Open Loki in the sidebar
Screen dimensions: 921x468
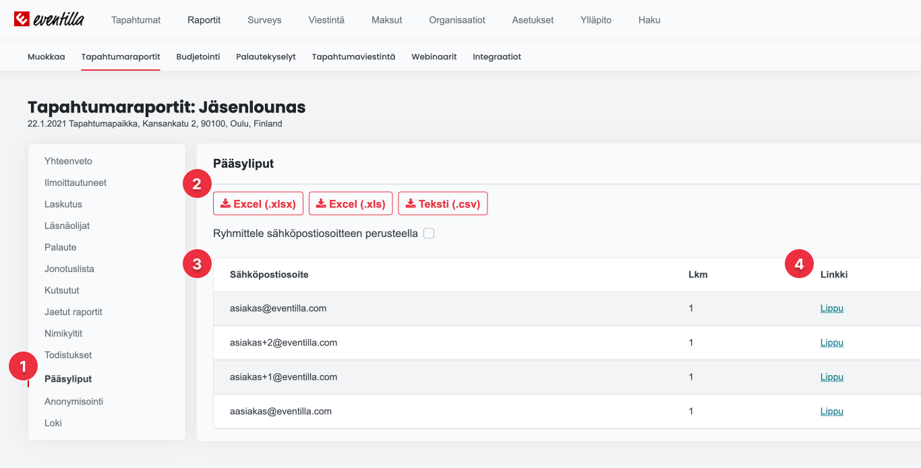coord(53,423)
